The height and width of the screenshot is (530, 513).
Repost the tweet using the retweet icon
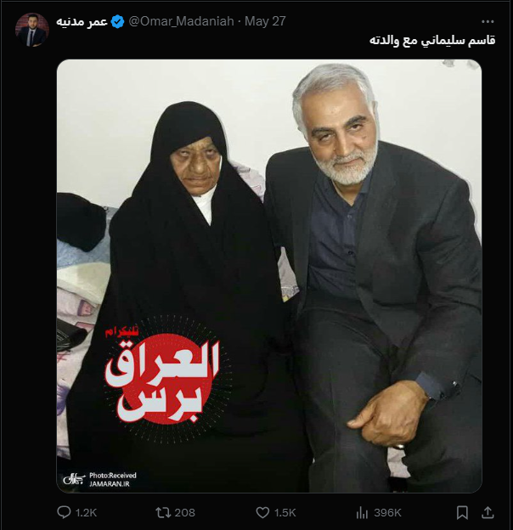click(162, 513)
